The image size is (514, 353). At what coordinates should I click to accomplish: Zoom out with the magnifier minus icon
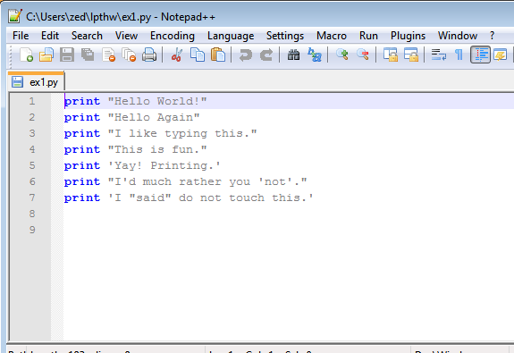363,55
